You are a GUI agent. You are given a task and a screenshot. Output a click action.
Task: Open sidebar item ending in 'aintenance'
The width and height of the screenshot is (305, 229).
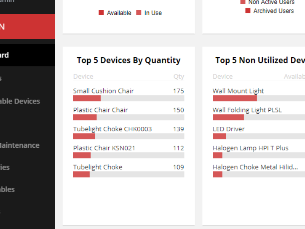click(27, 145)
